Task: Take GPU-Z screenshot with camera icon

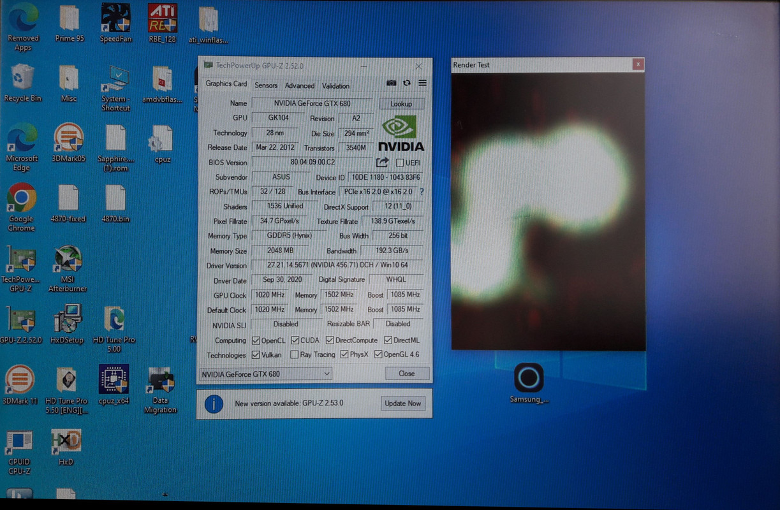Action: (392, 83)
